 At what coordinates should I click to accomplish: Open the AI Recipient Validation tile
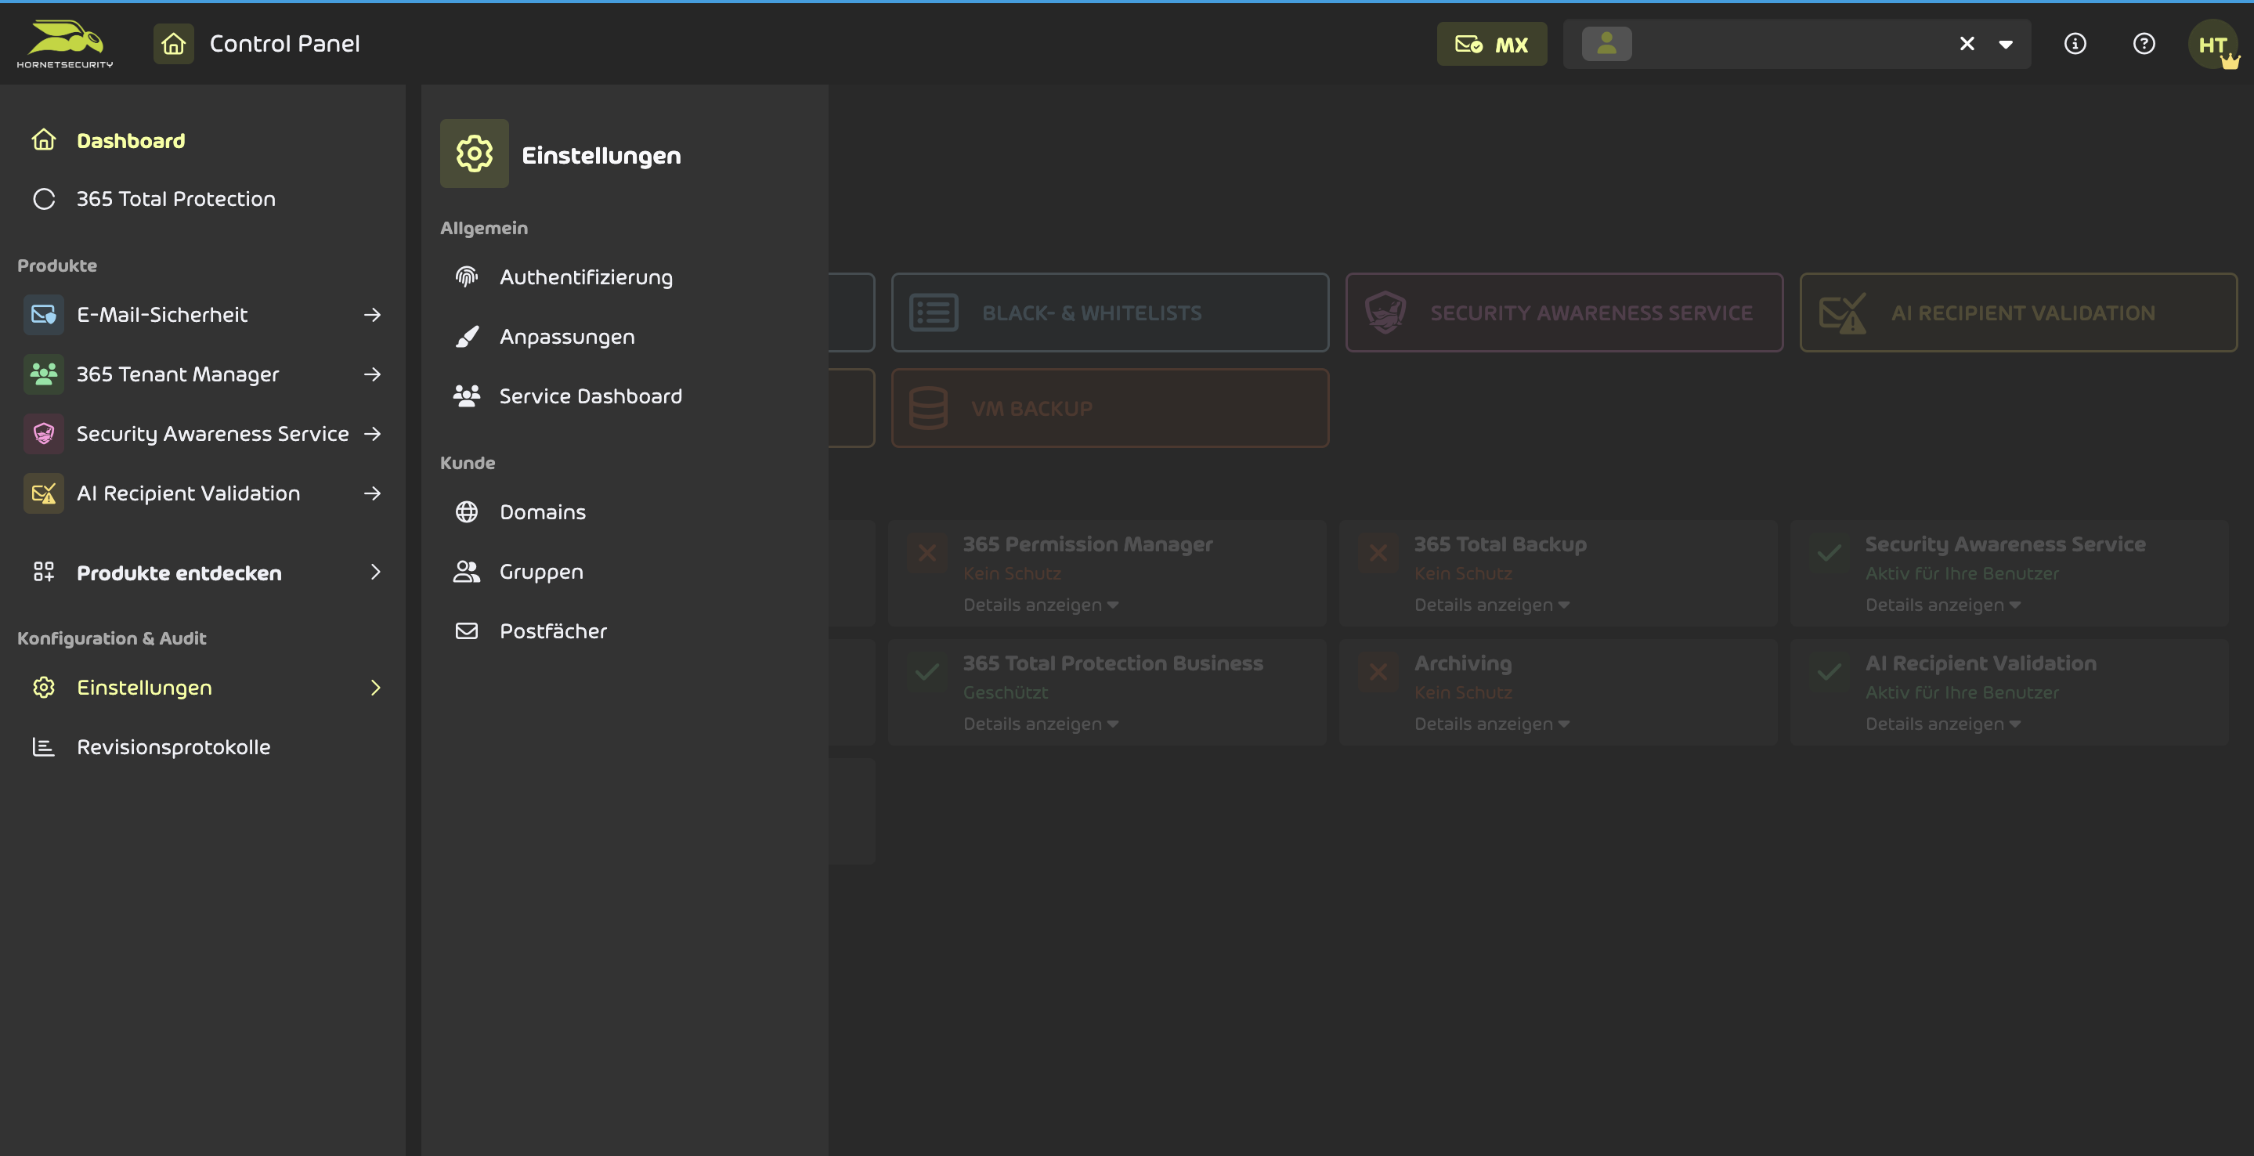2017,312
